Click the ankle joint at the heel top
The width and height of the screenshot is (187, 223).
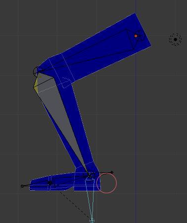pyautogui.click(x=91, y=175)
